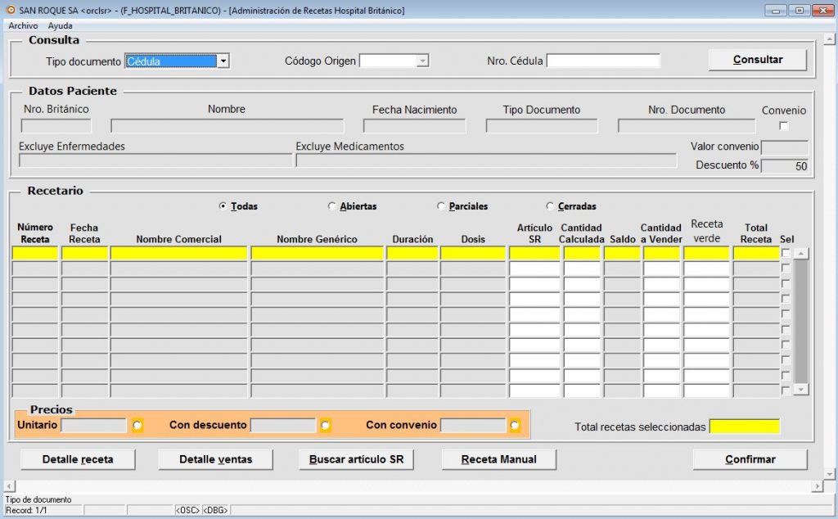Click the Detalle ventas button
Viewport: 838px width, 519px height.
click(x=215, y=459)
